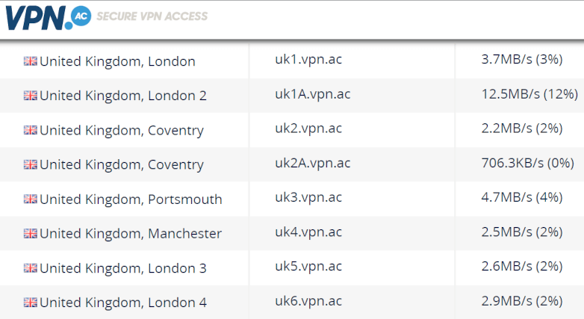Click the uk3.vpn.ac hostname

pos(308,197)
